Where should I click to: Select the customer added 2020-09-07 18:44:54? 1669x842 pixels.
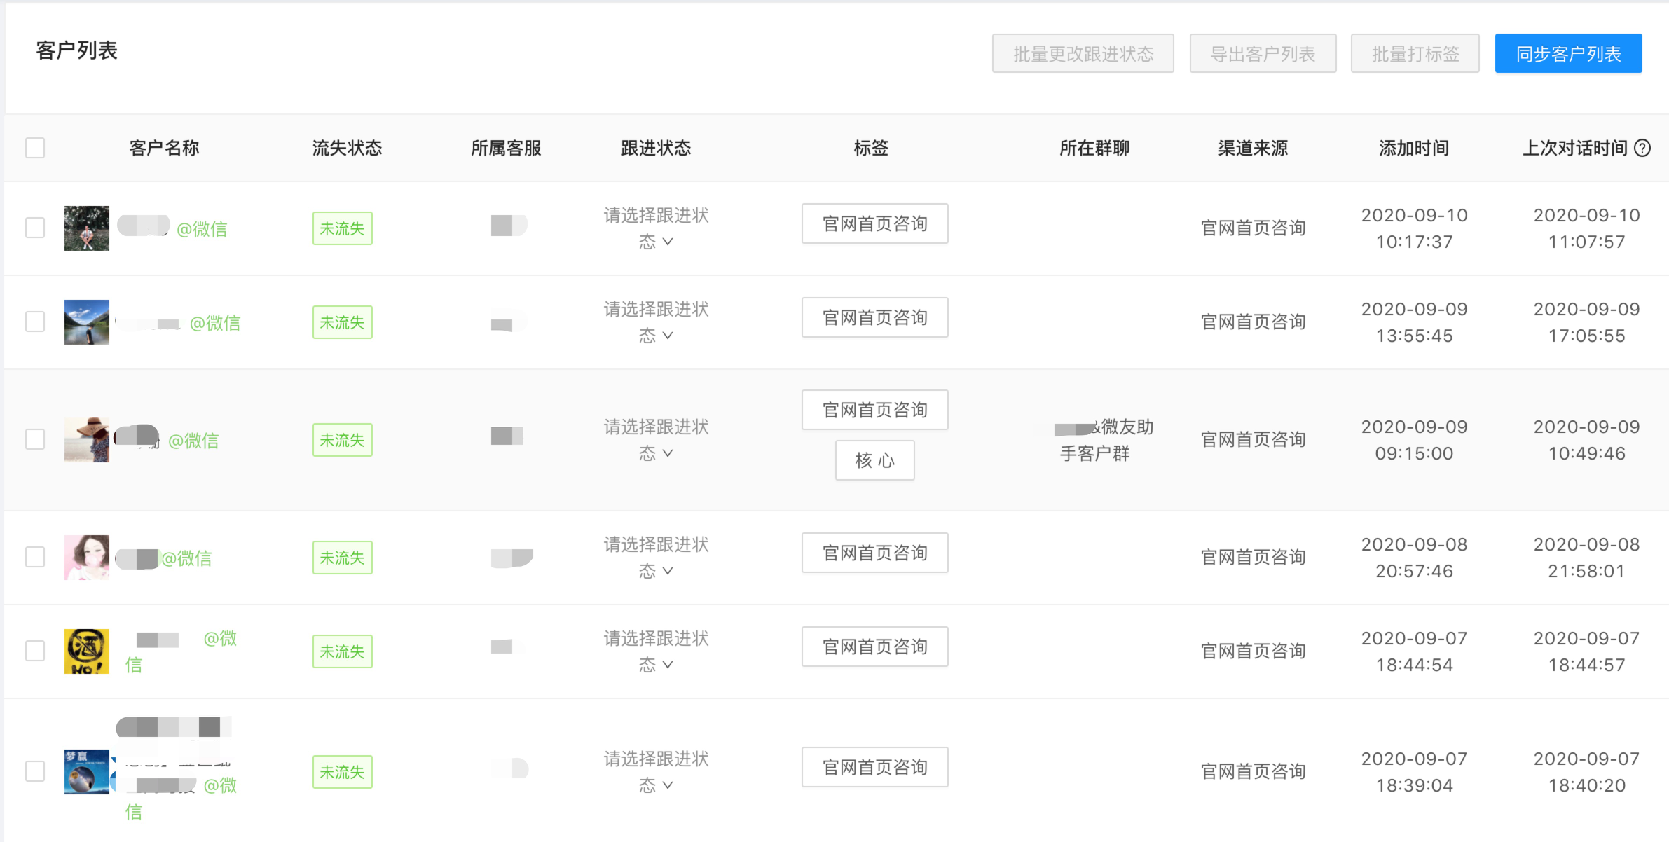35,651
